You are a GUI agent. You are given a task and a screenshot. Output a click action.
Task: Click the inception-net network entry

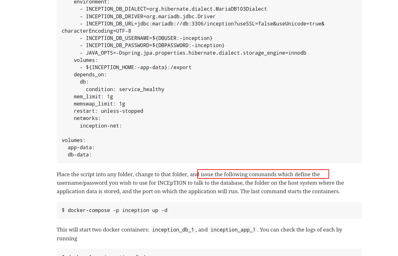[x=100, y=126]
